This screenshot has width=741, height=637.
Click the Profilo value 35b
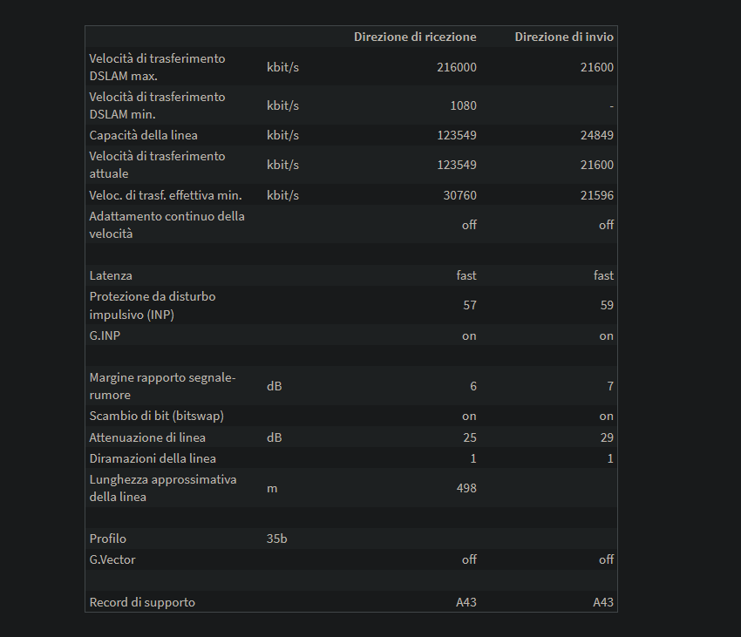click(277, 539)
